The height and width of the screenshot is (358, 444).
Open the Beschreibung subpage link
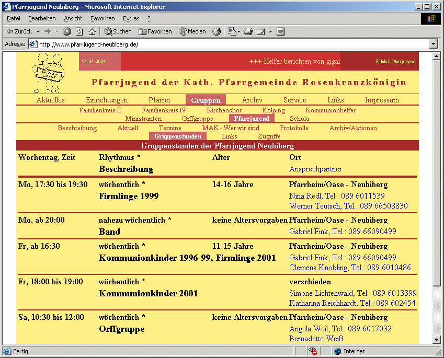point(77,128)
